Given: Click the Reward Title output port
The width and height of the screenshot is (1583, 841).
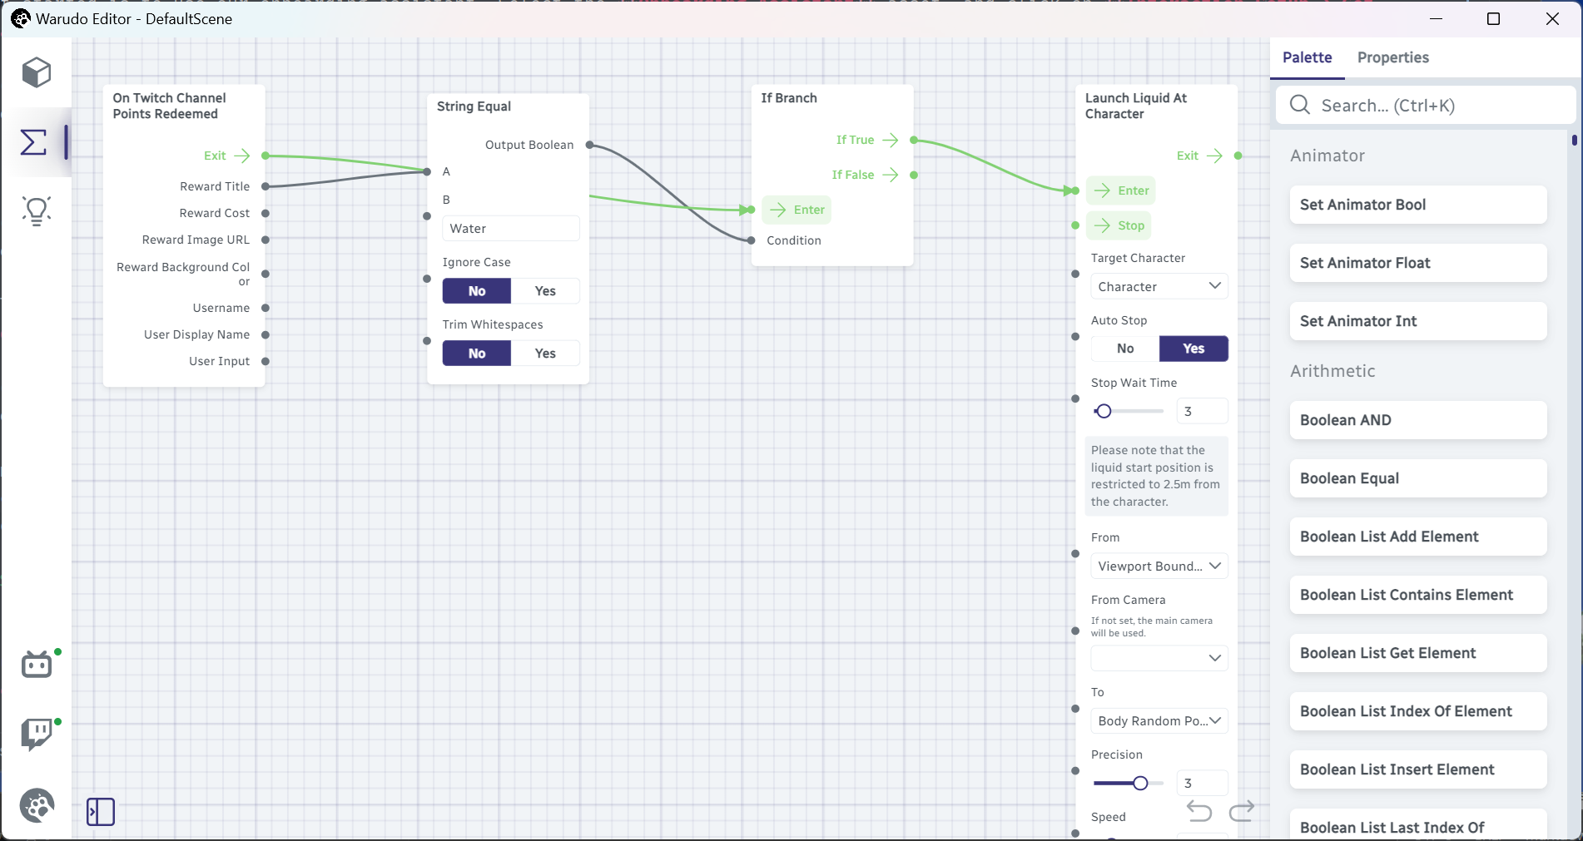Looking at the screenshot, I should (x=265, y=186).
